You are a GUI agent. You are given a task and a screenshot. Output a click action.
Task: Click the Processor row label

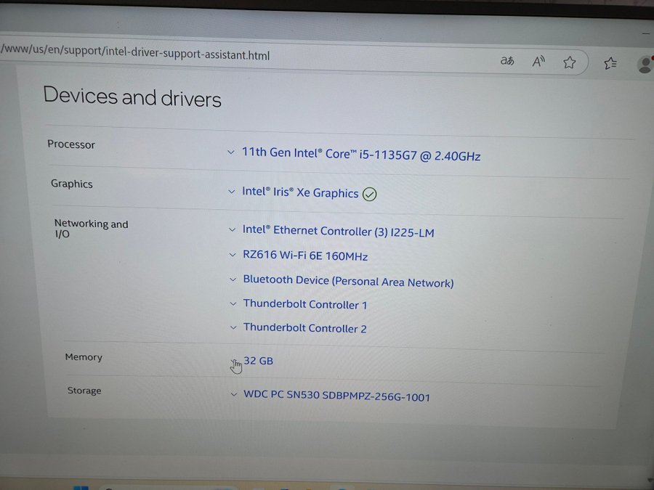71,144
